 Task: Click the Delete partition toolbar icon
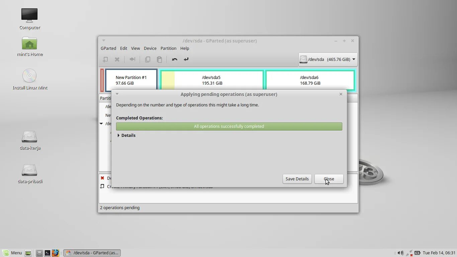click(x=117, y=59)
